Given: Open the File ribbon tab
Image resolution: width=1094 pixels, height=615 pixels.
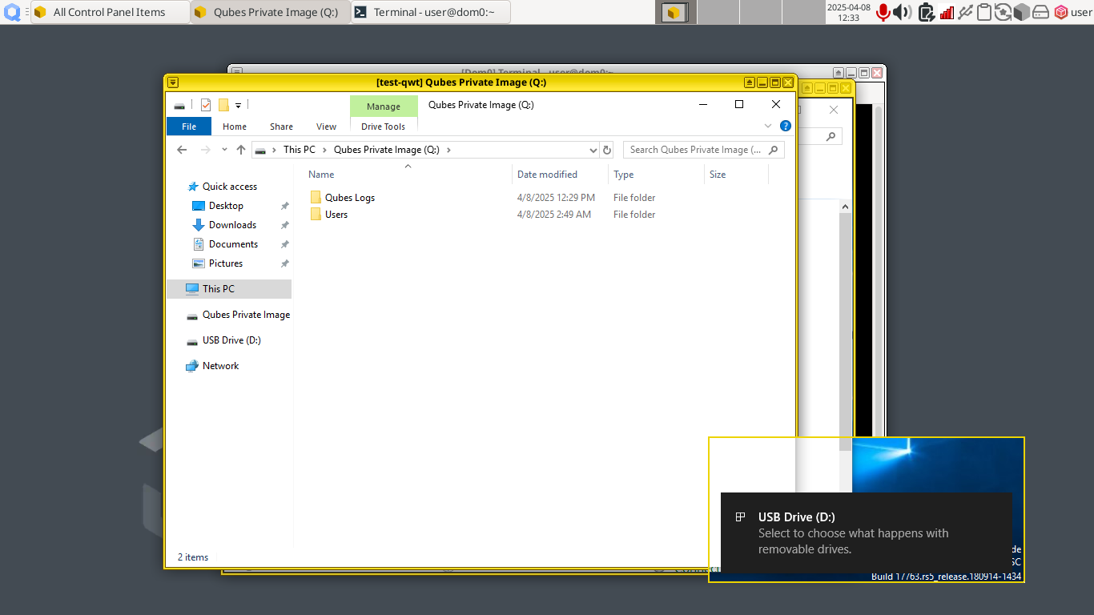Looking at the screenshot, I should coord(189,127).
